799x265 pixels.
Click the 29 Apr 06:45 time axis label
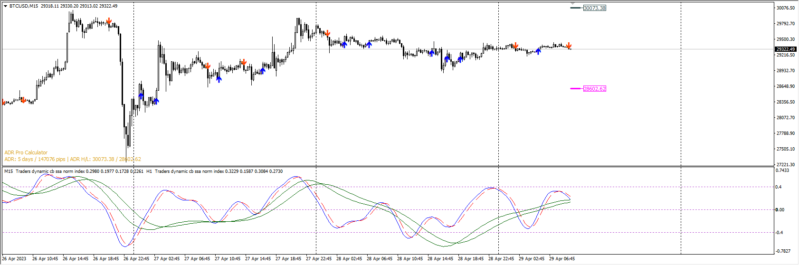pyautogui.click(x=562, y=259)
